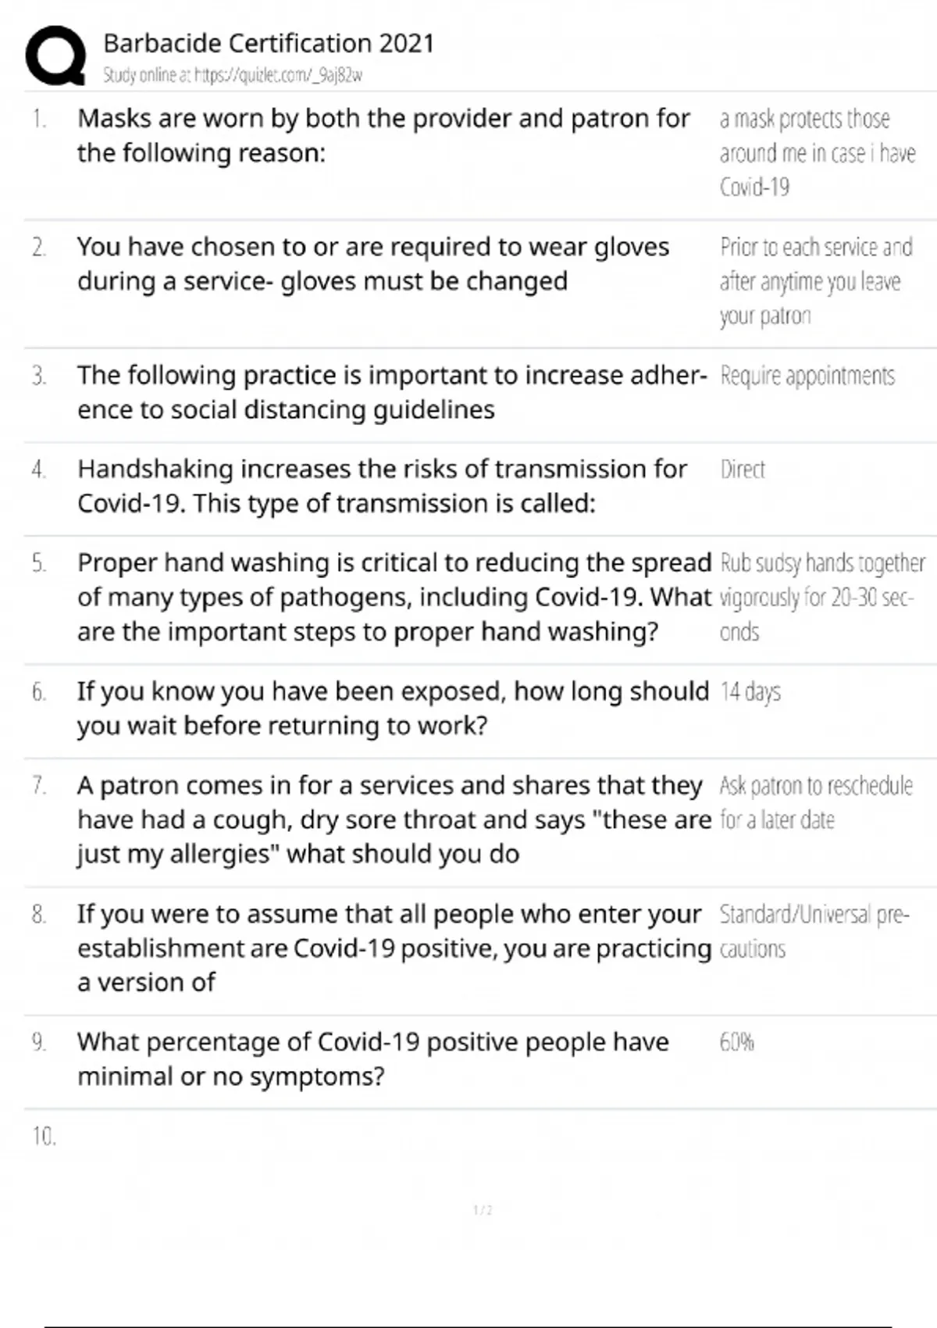
Task: Select answer 'Prior to each service'
Action: coord(816,281)
